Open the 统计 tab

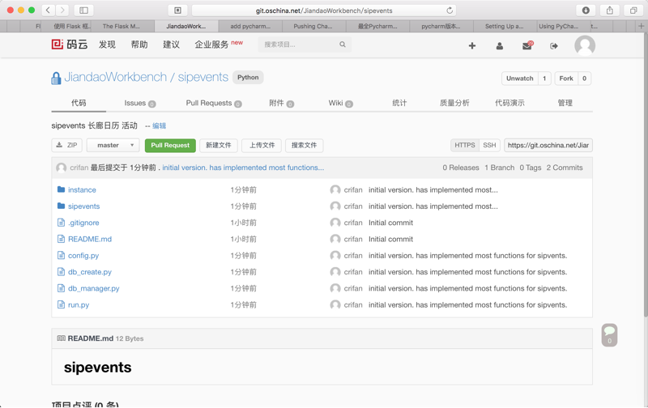[x=399, y=104]
